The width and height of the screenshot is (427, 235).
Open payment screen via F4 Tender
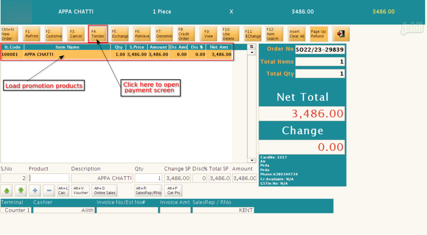98,34
